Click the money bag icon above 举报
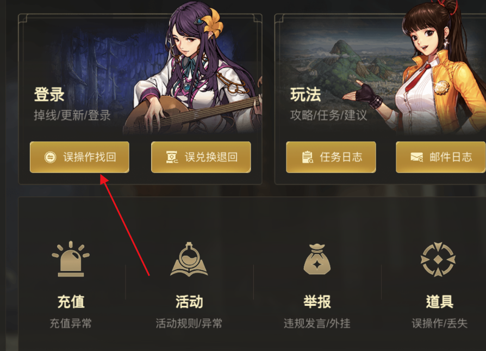The width and height of the screenshot is (486, 351). tap(317, 260)
